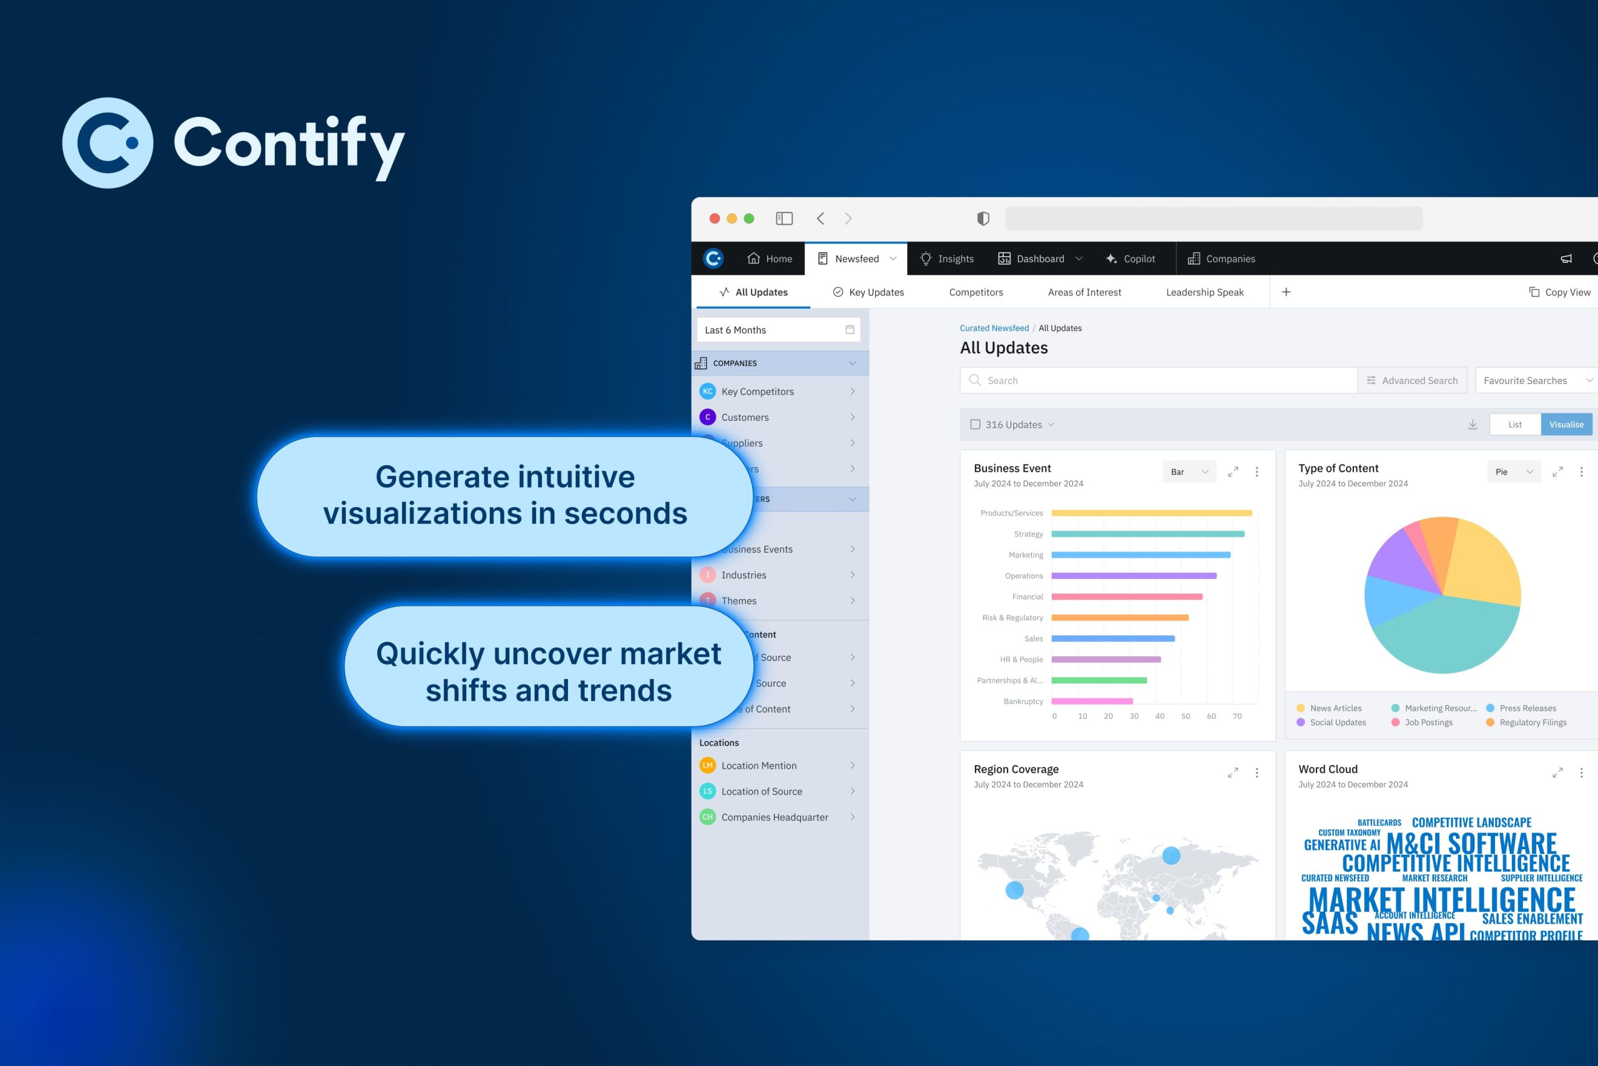1598x1066 pixels.
Task: Open Insights via the lightbulb icon
Action: click(x=925, y=259)
